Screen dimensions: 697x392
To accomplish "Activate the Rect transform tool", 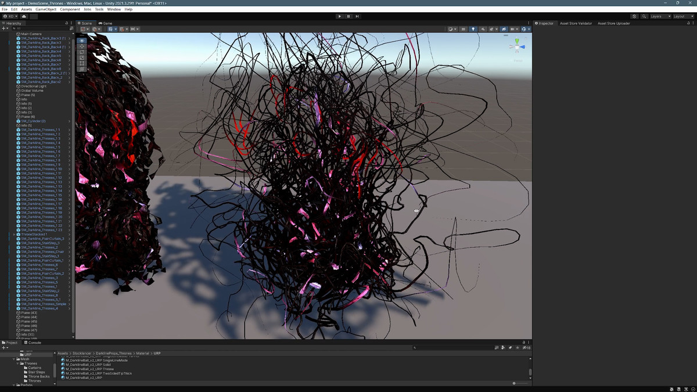I will coord(82,63).
